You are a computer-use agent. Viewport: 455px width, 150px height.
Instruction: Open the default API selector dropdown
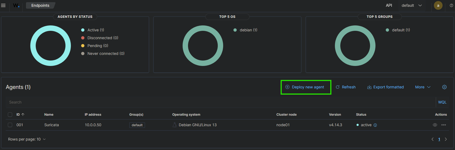click(x=411, y=5)
